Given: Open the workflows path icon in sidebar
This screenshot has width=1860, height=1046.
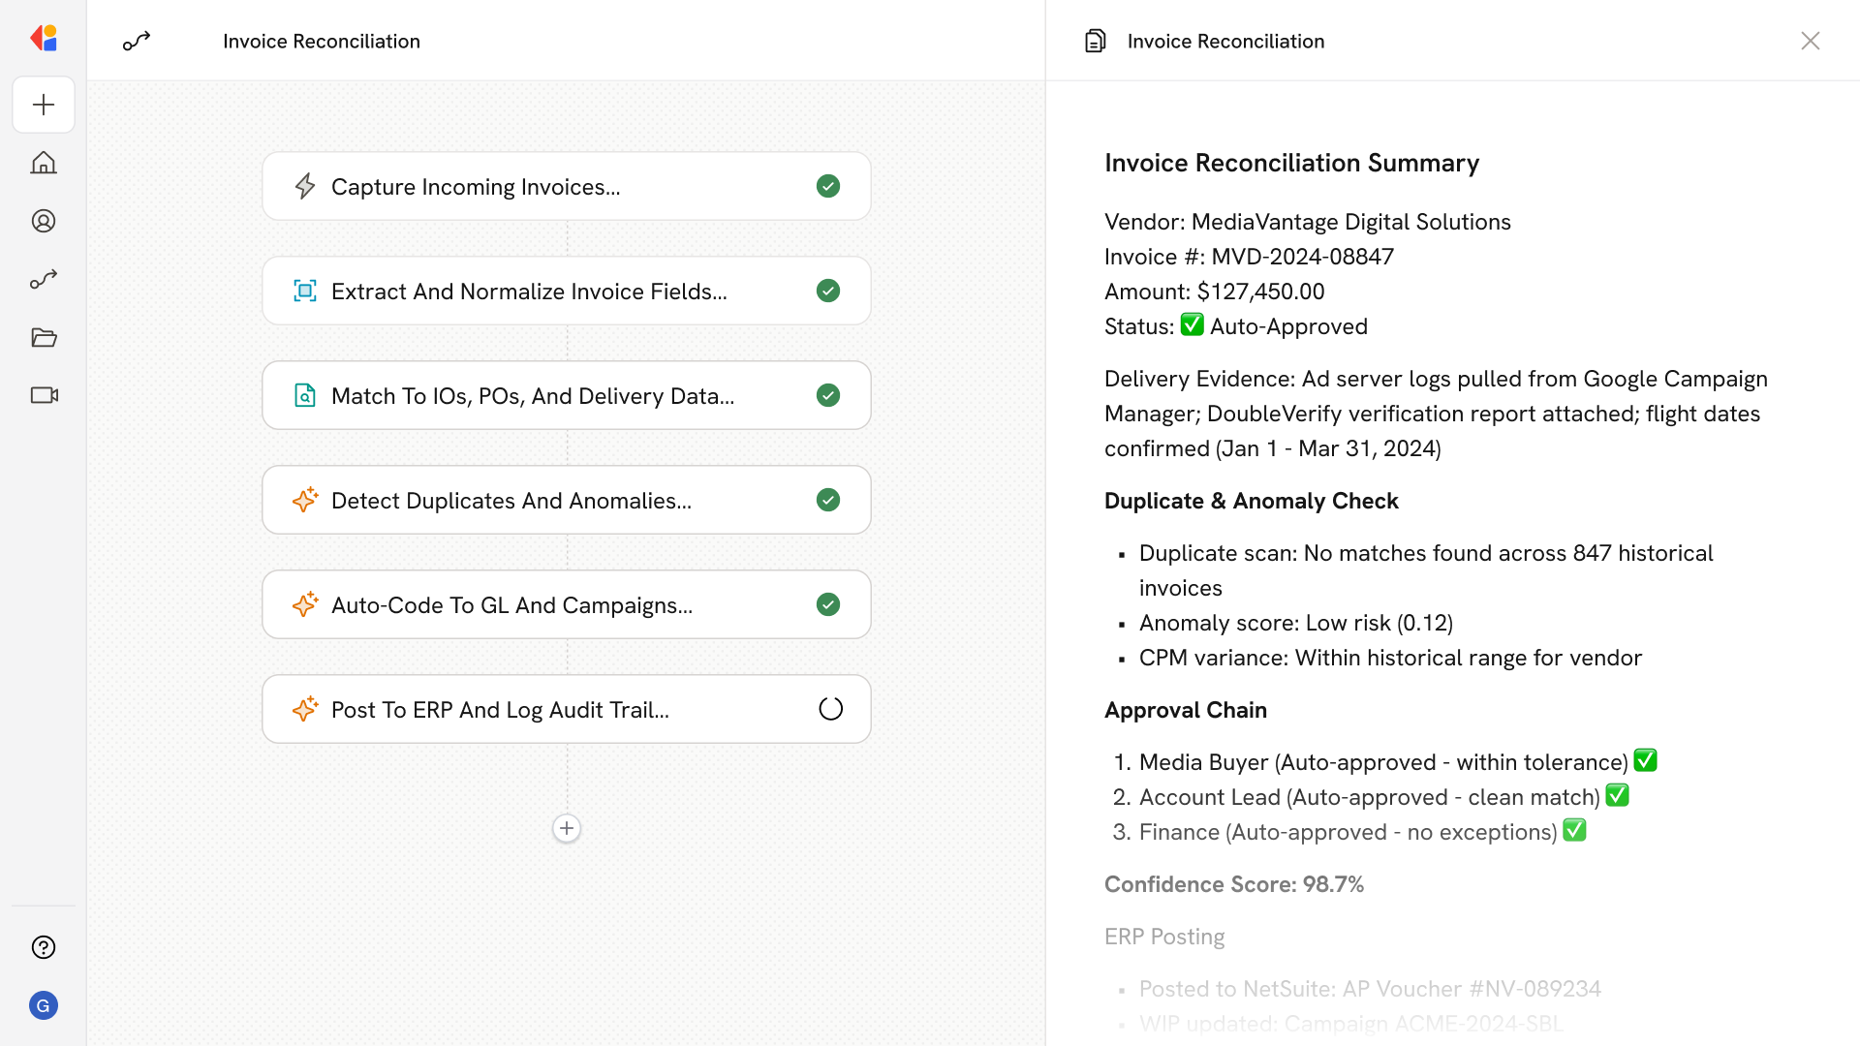Looking at the screenshot, I should click(x=44, y=279).
